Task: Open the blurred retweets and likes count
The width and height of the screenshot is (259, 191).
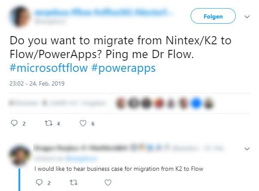Action: 57,103
